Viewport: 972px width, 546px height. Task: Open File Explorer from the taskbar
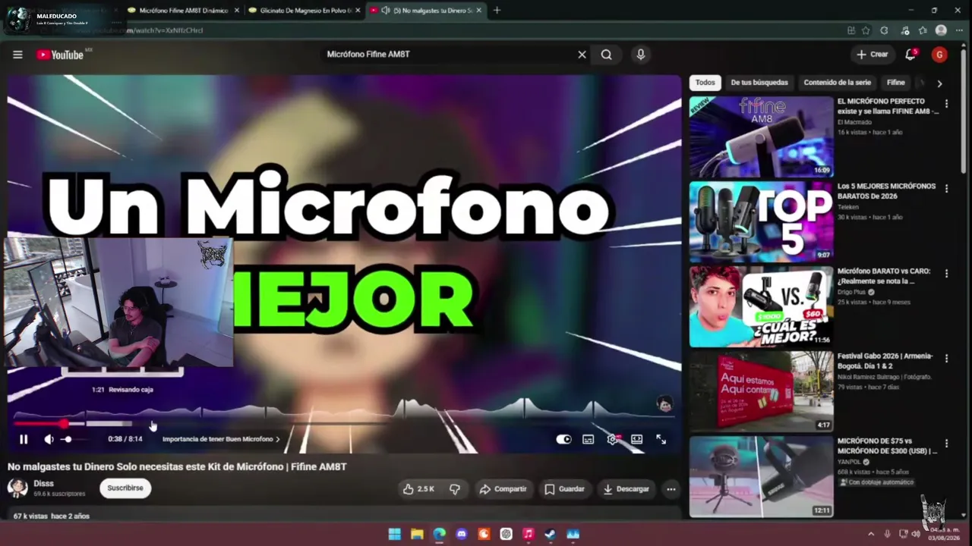[x=417, y=534]
